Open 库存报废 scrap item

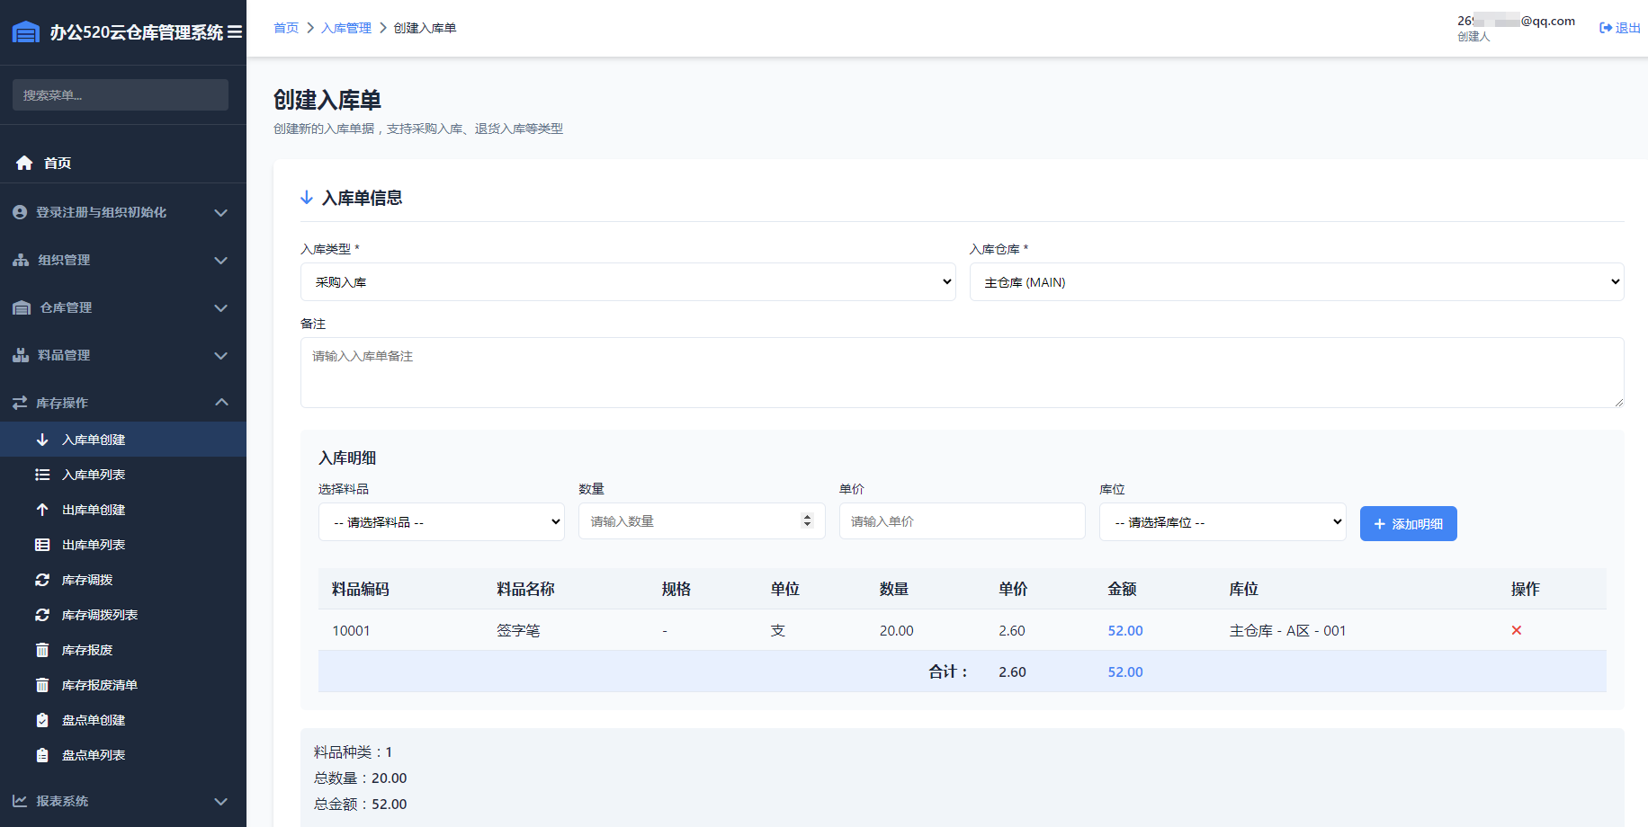tap(87, 650)
